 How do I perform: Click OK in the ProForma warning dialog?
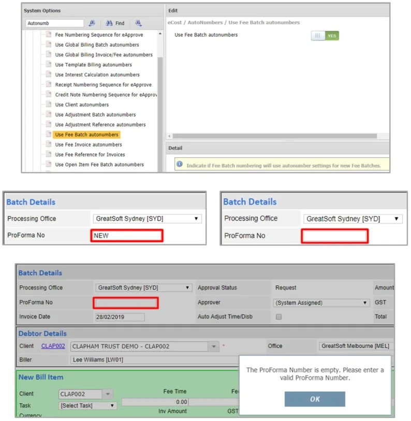click(315, 399)
